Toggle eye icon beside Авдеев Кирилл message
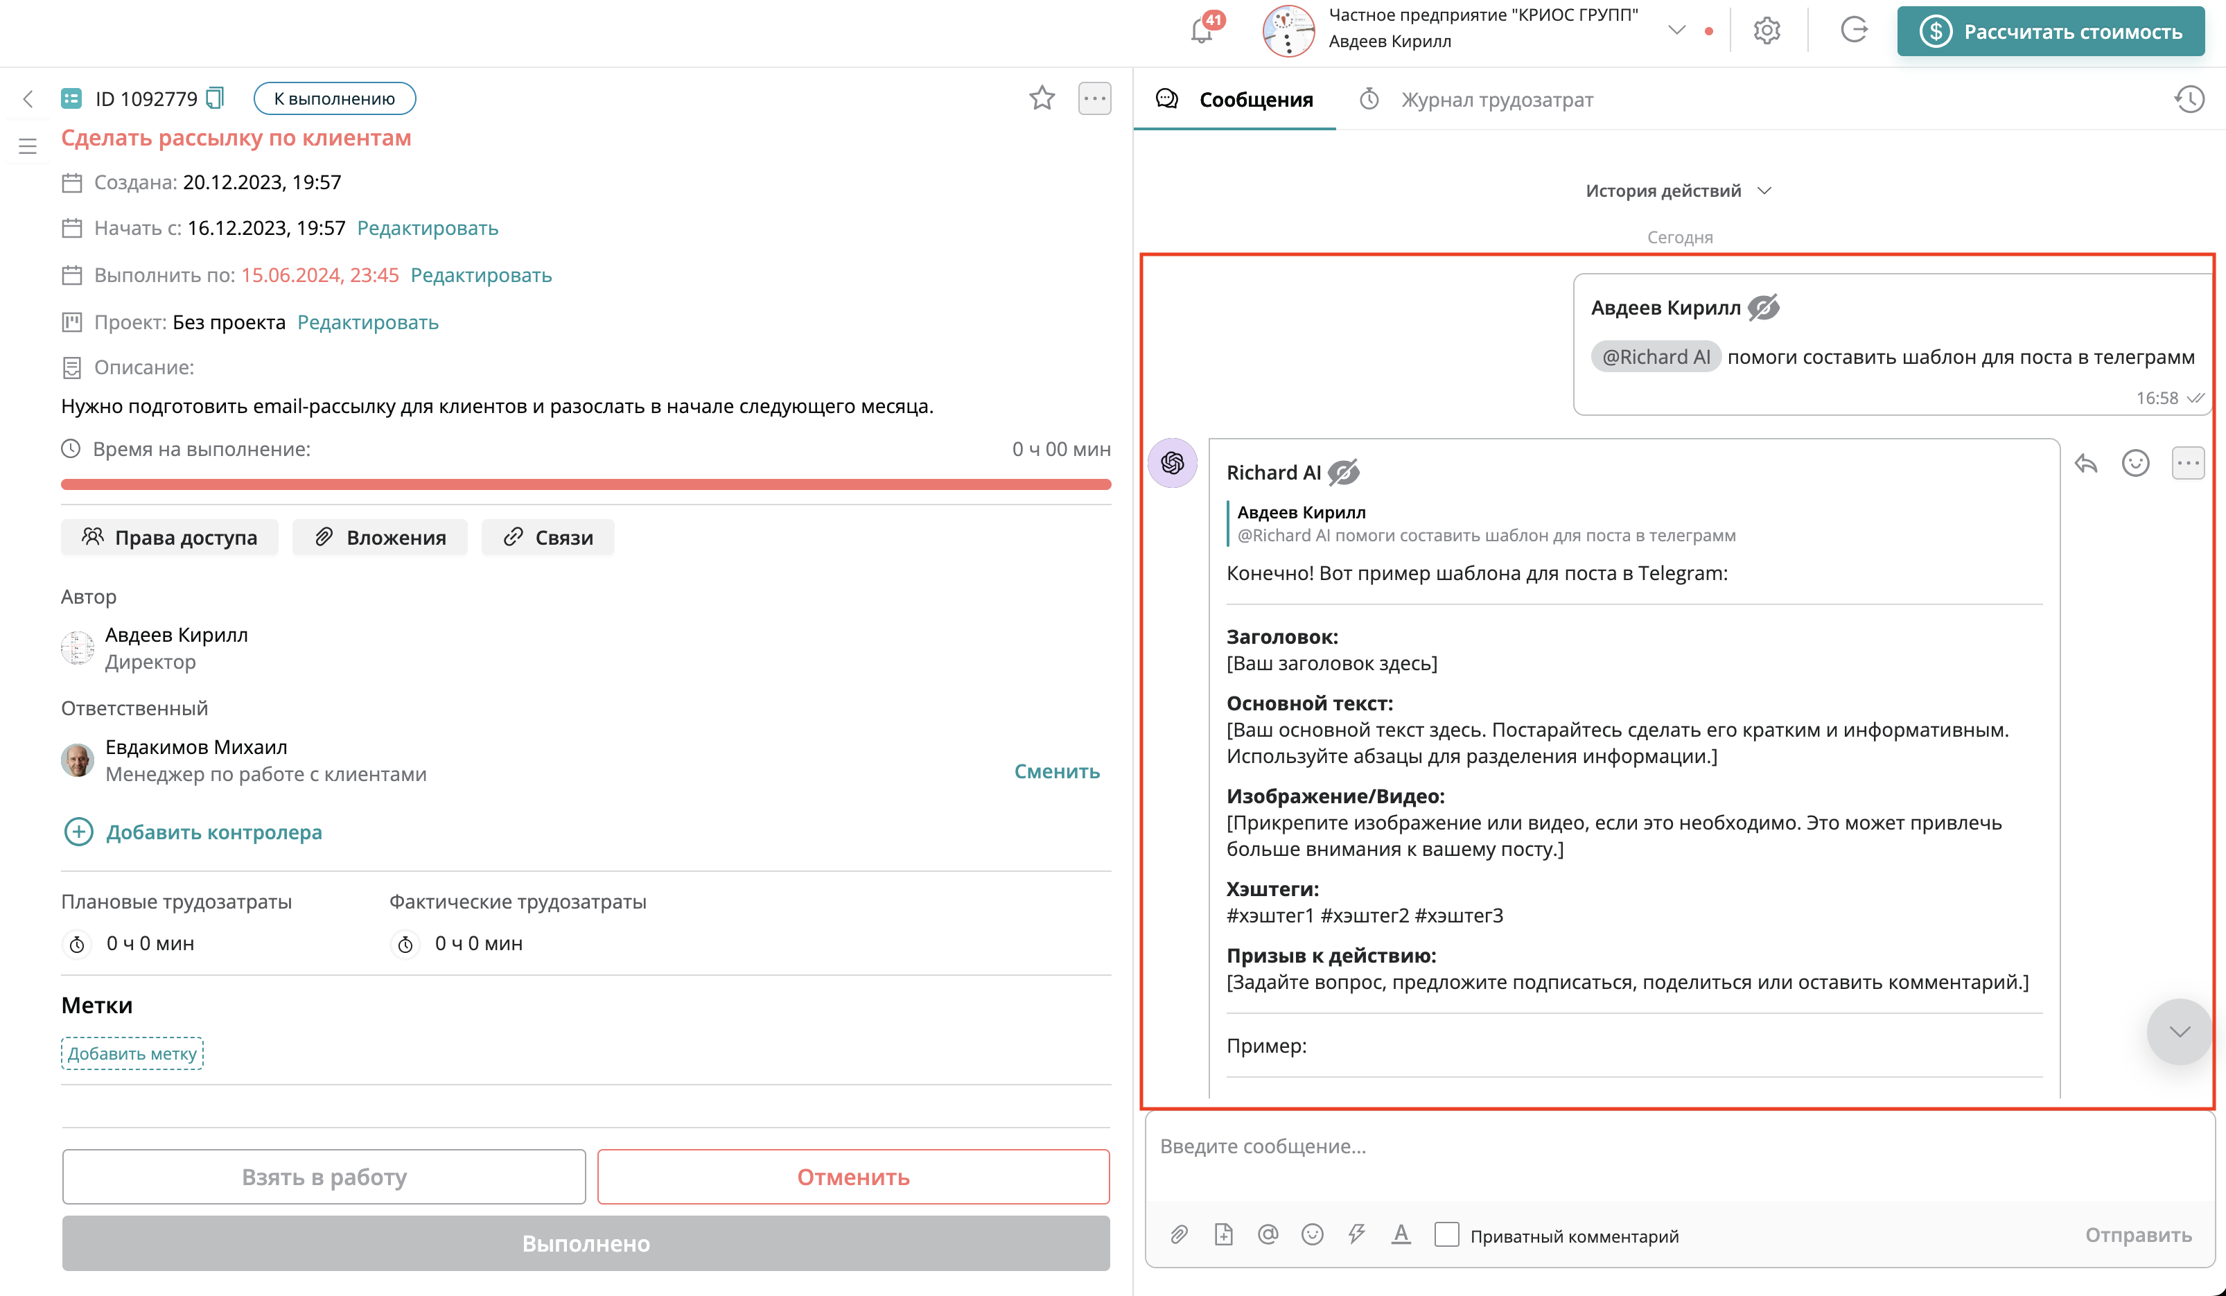Image resolution: width=2226 pixels, height=1296 pixels. pyautogui.click(x=1763, y=308)
